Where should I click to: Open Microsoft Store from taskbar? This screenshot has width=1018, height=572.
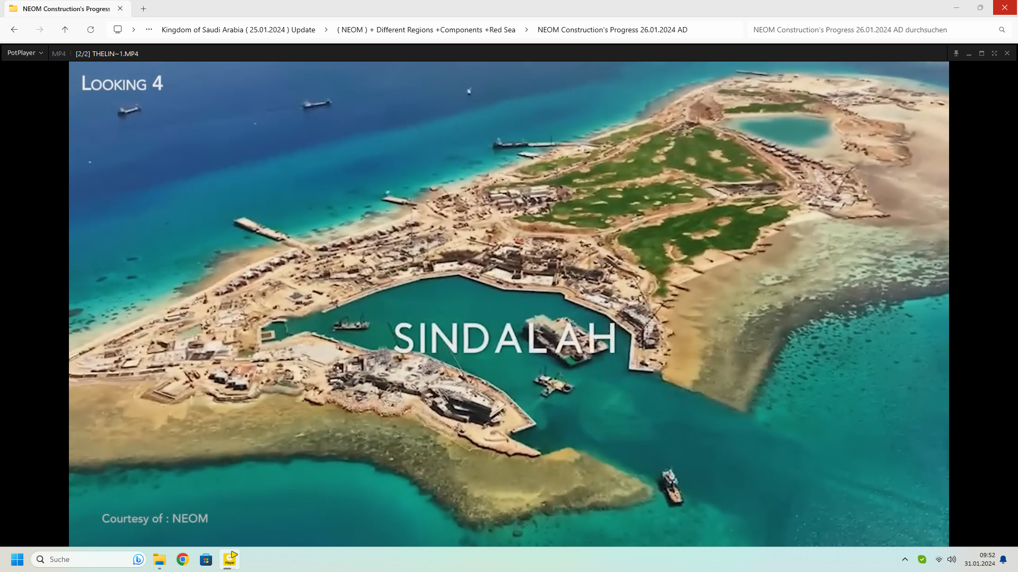click(206, 559)
